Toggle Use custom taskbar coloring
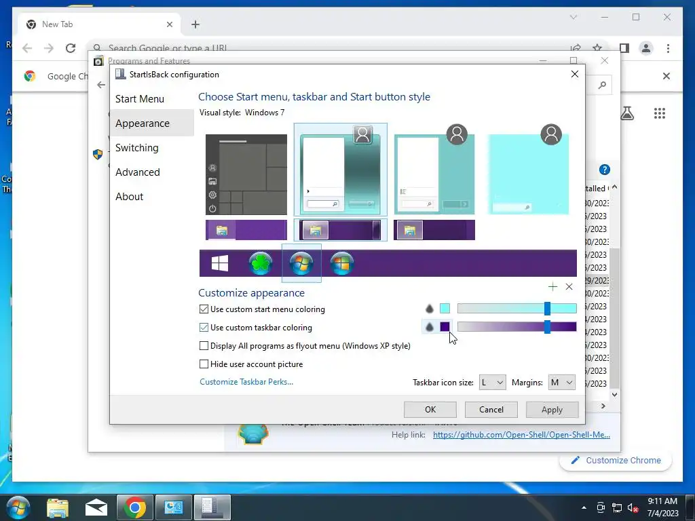 pyautogui.click(x=204, y=328)
